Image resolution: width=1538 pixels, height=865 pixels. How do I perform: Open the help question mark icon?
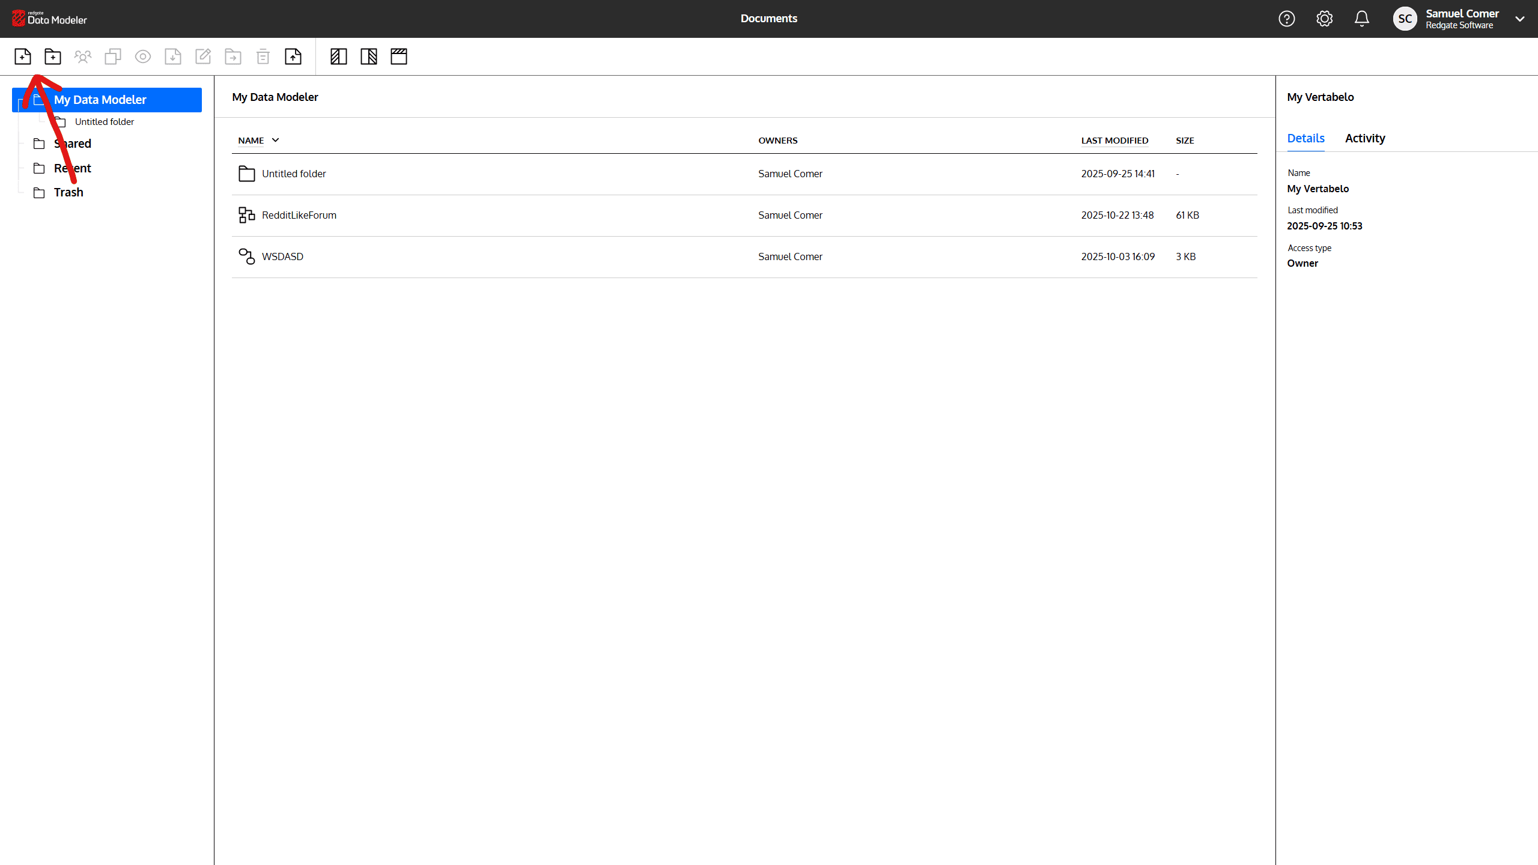(1286, 19)
